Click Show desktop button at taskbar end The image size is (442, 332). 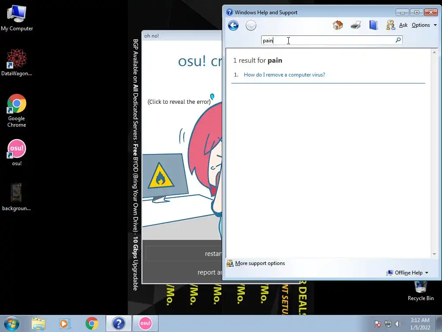(439, 323)
